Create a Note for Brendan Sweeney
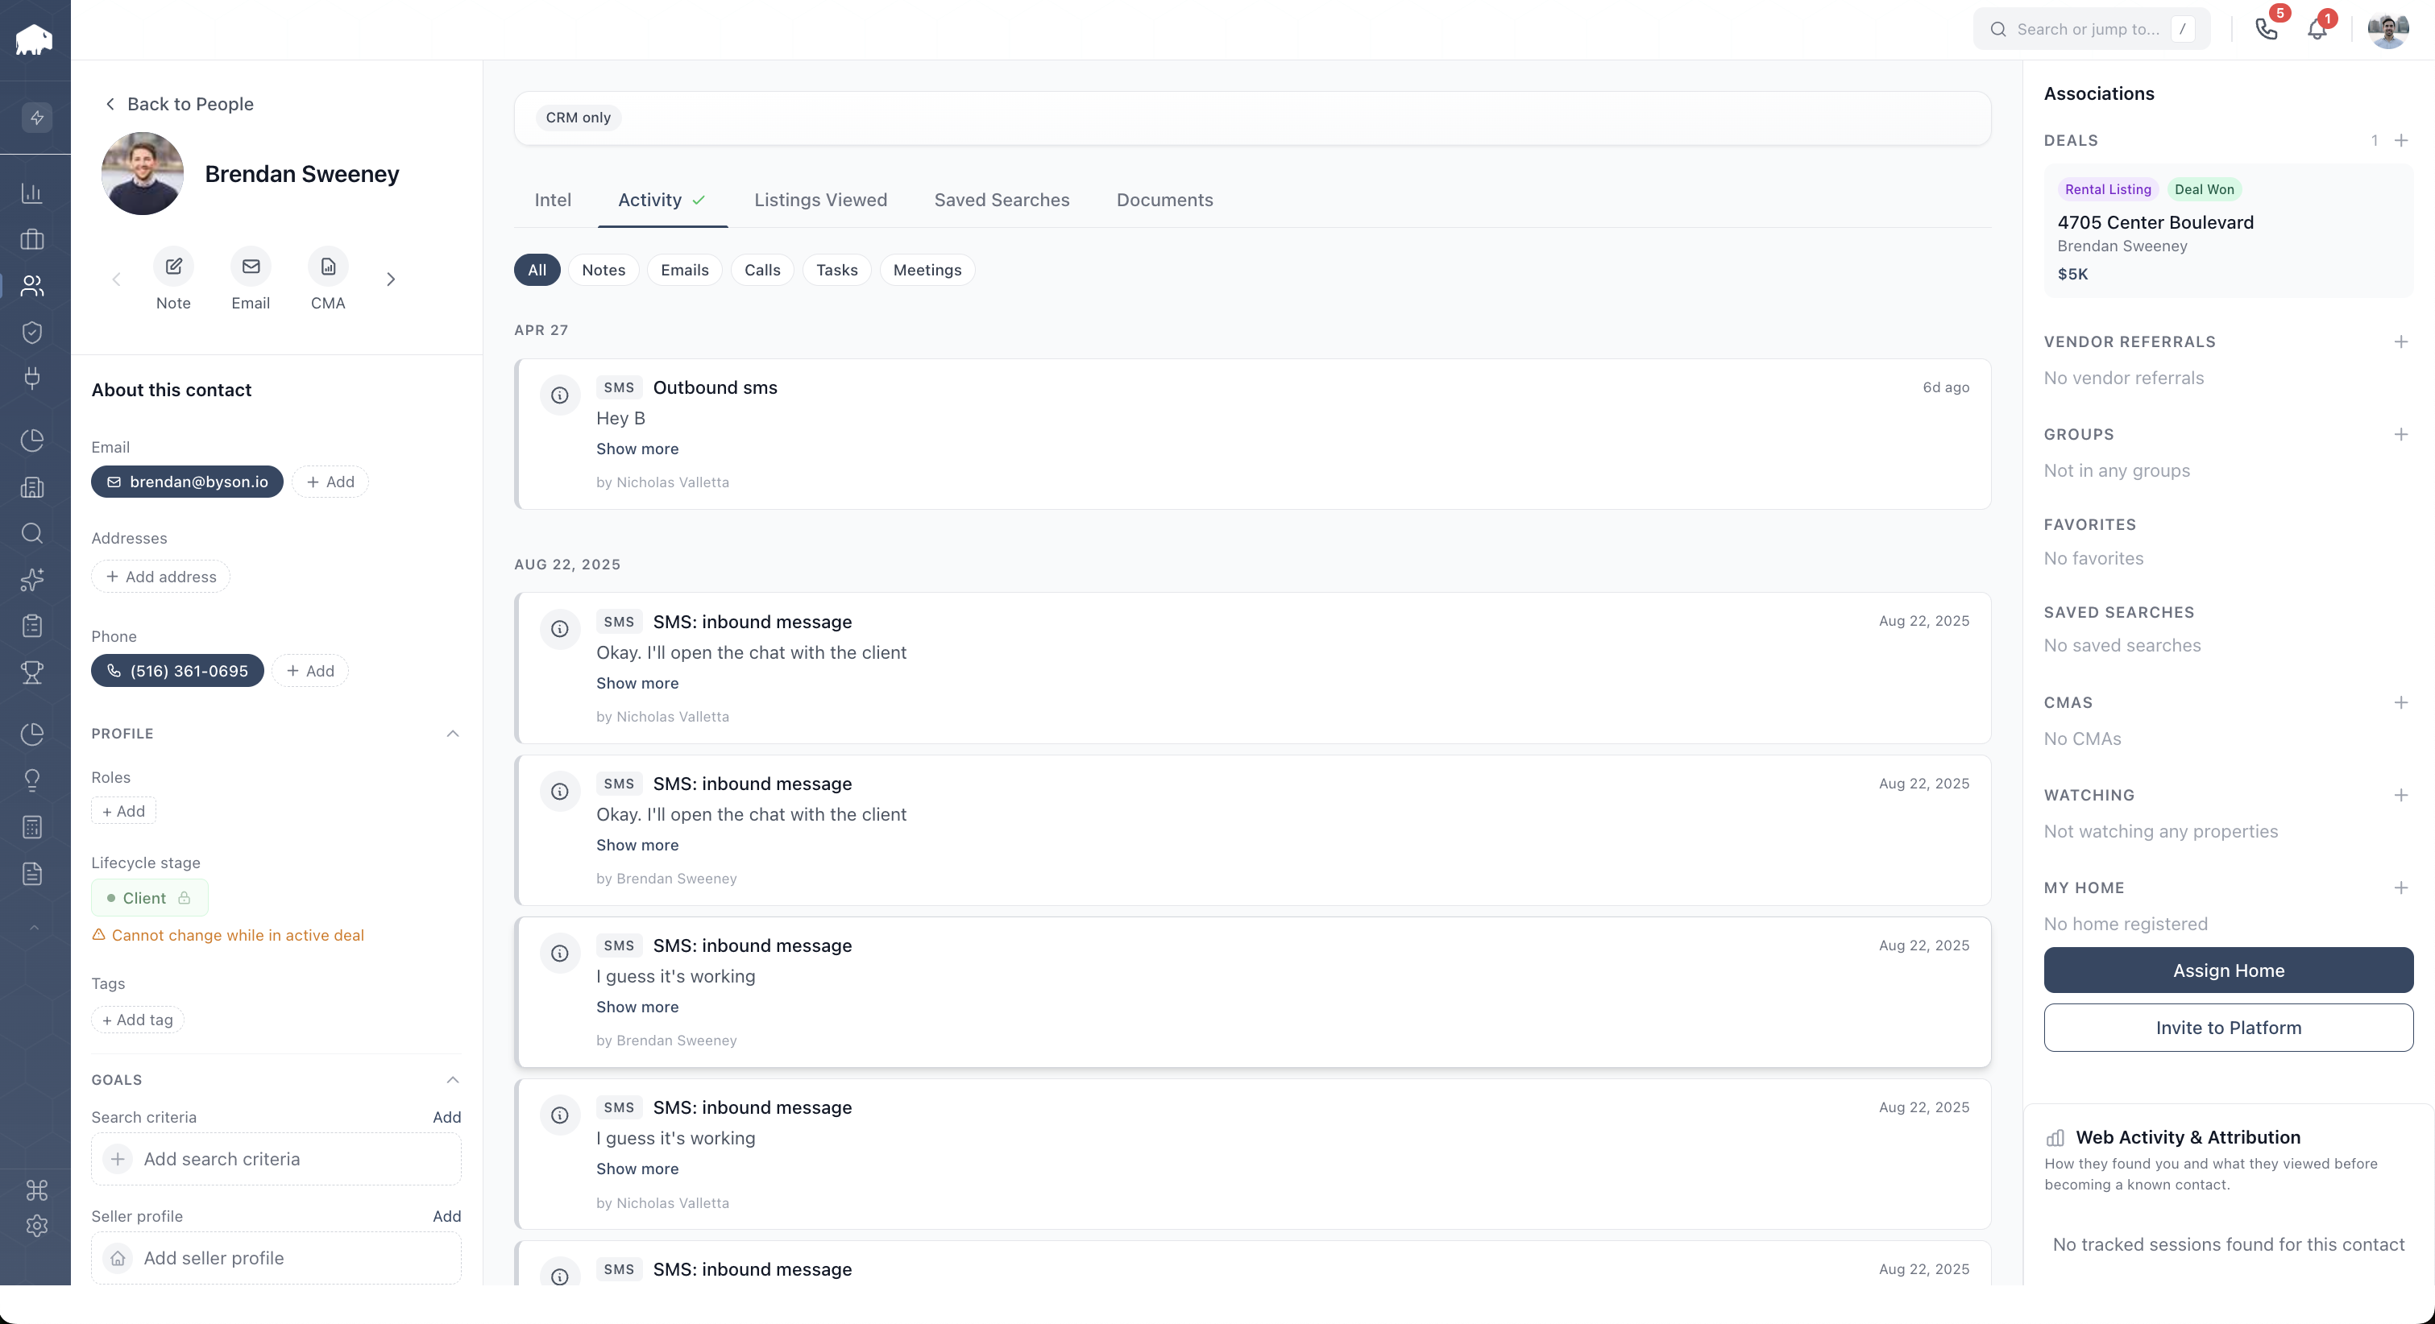This screenshot has width=2435, height=1324. click(x=173, y=279)
